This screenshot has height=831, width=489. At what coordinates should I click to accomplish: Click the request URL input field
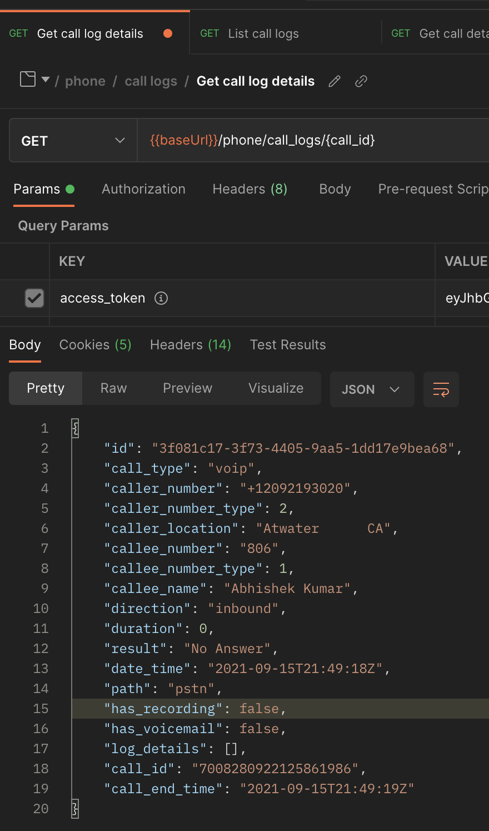tap(311, 140)
